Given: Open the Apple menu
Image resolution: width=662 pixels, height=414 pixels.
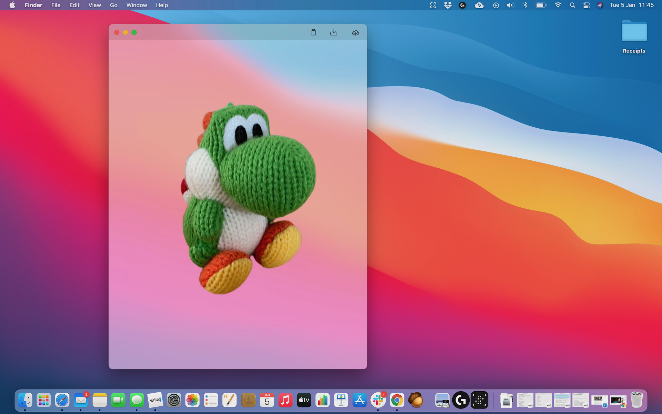Looking at the screenshot, I should (x=12, y=5).
